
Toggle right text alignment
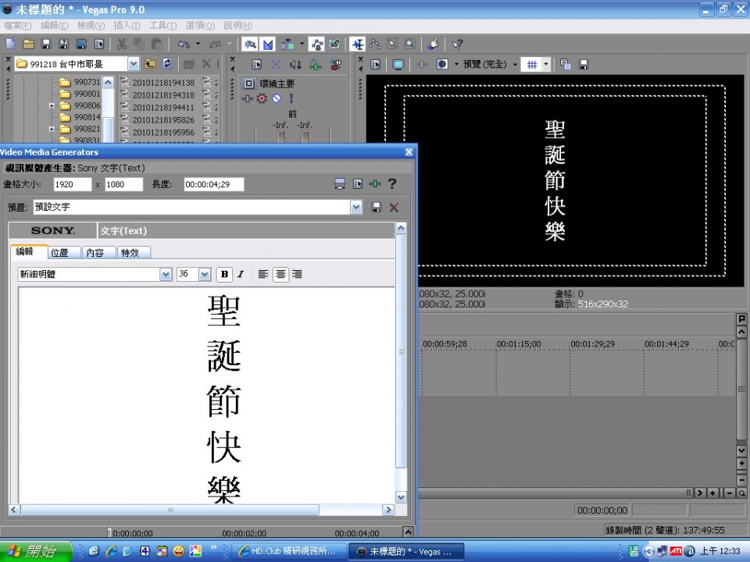click(298, 274)
